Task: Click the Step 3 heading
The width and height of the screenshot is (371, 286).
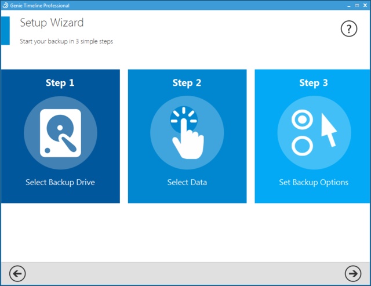Action: (314, 83)
